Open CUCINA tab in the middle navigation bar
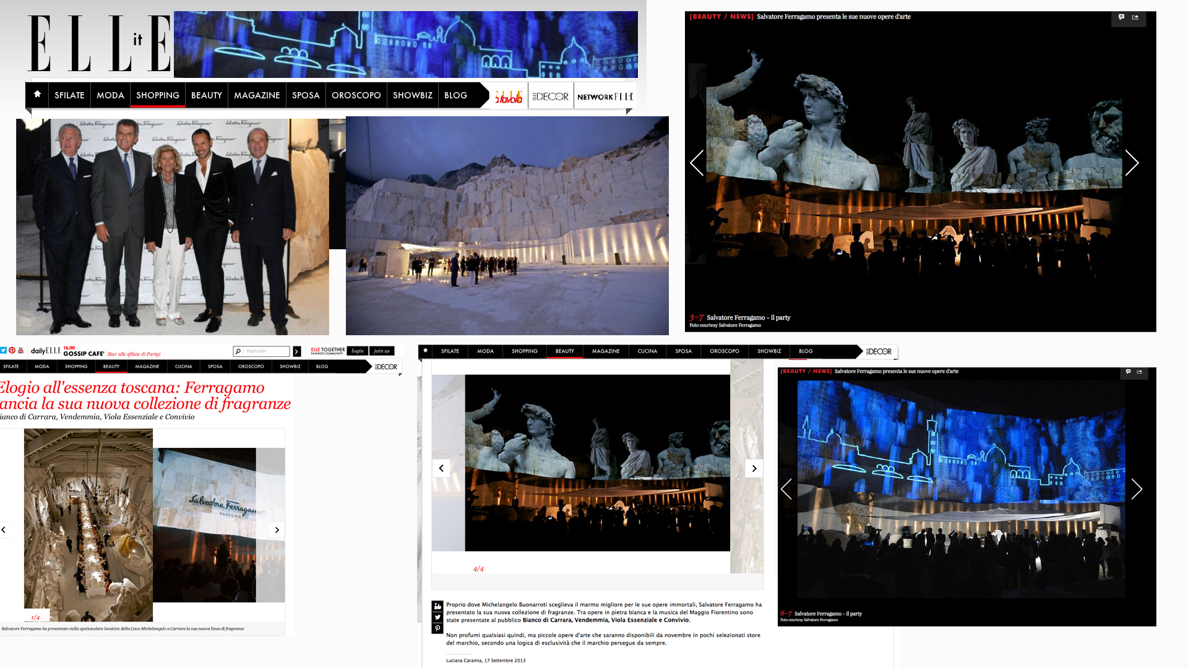 pos(647,351)
